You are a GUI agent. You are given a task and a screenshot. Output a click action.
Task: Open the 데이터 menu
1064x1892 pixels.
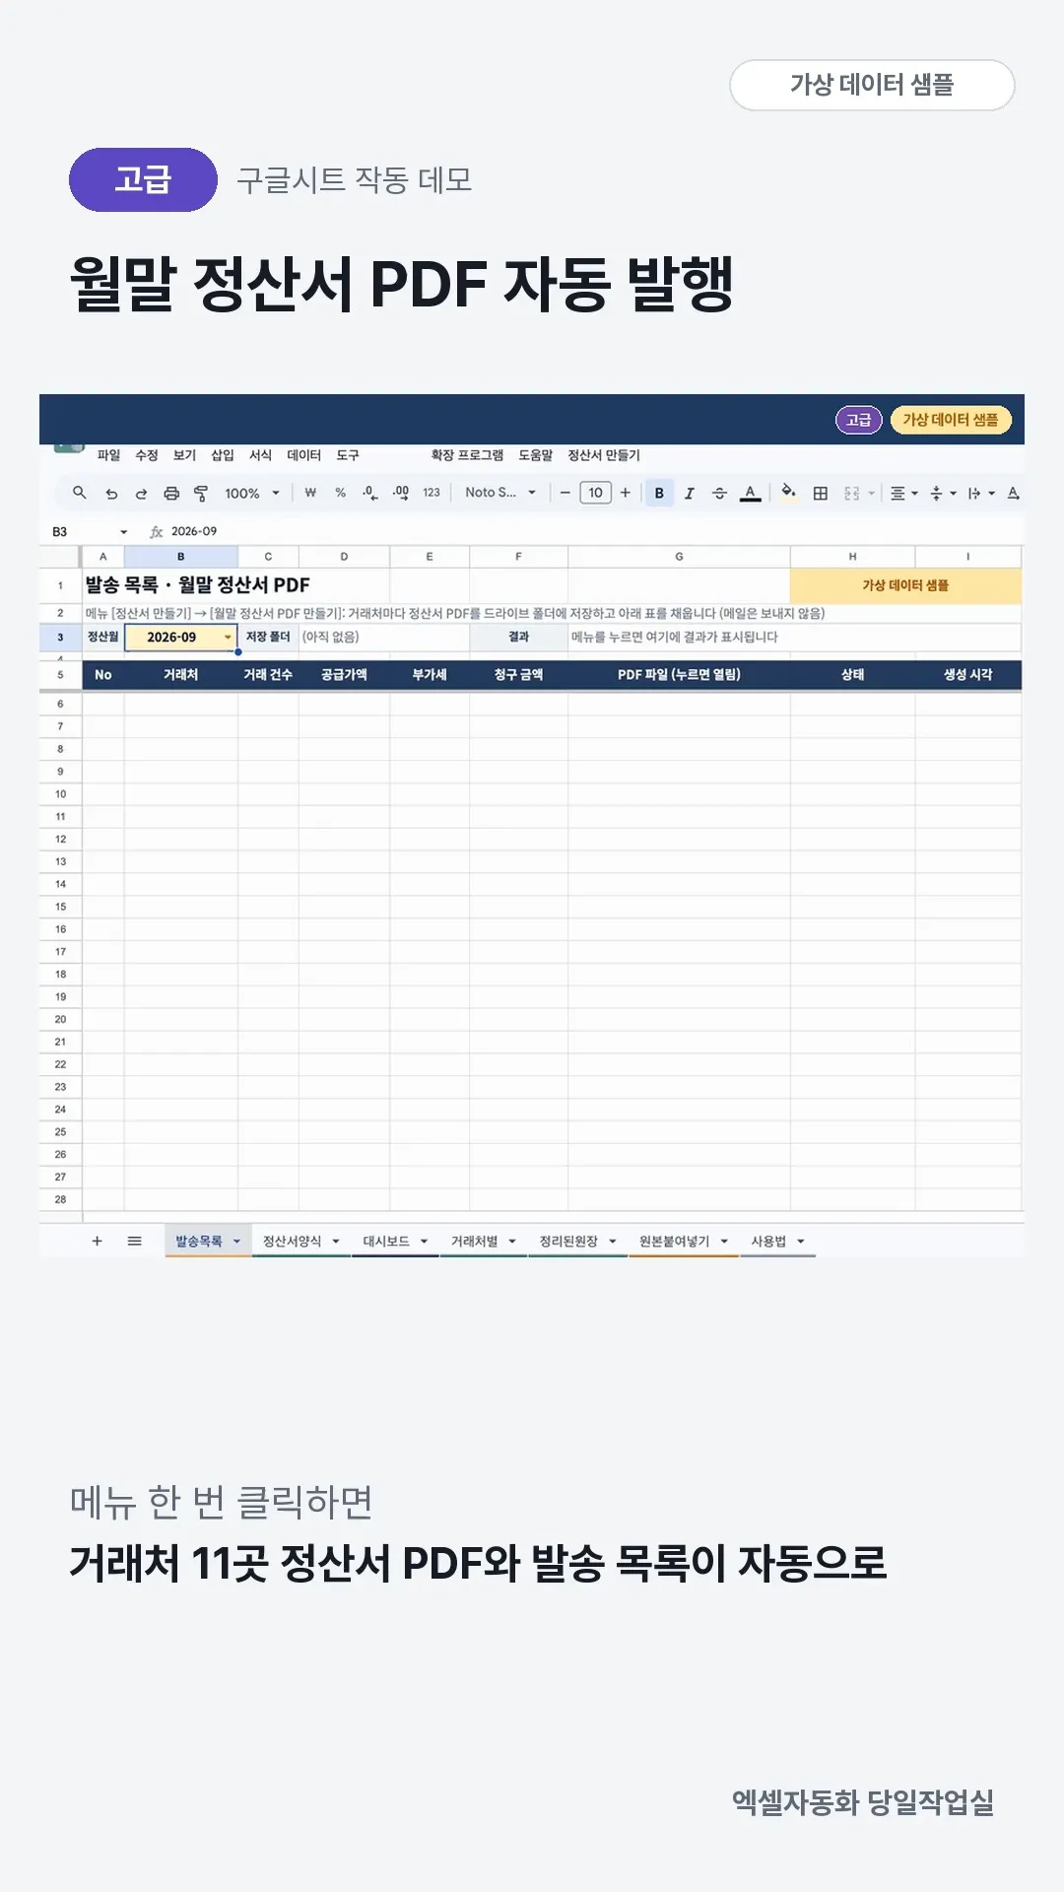click(304, 455)
